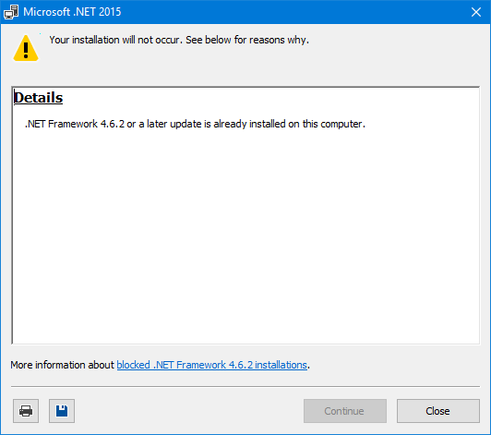
Task: Click the Microsoft .NET 2015 title text
Action: [72, 12]
